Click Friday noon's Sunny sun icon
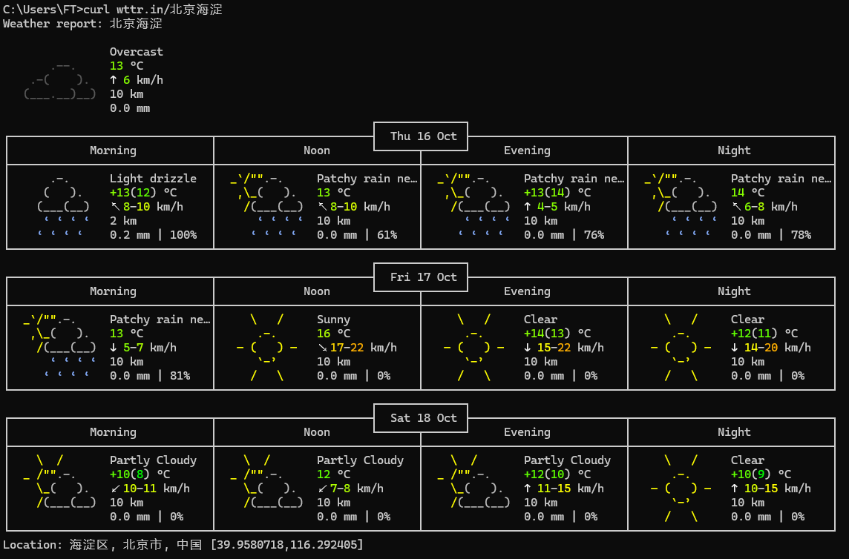 click(267, 347)
